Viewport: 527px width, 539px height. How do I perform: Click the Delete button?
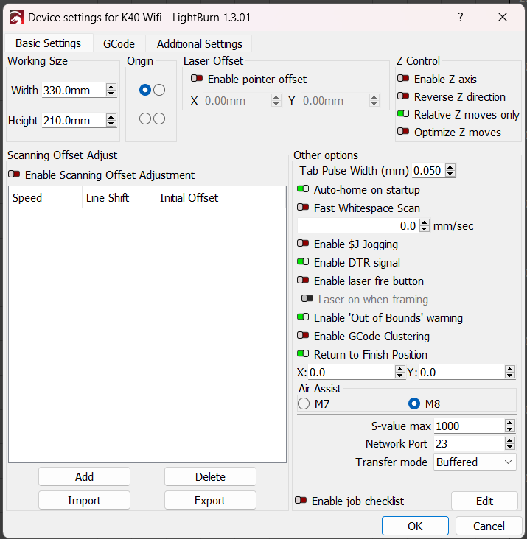[x=210, y=477]
